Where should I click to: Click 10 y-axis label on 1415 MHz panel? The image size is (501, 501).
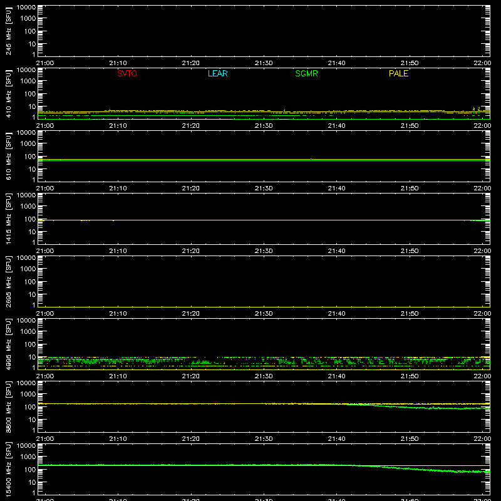33,232
